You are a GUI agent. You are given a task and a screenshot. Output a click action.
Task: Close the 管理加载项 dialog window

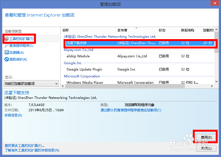[x=215, y=3]
